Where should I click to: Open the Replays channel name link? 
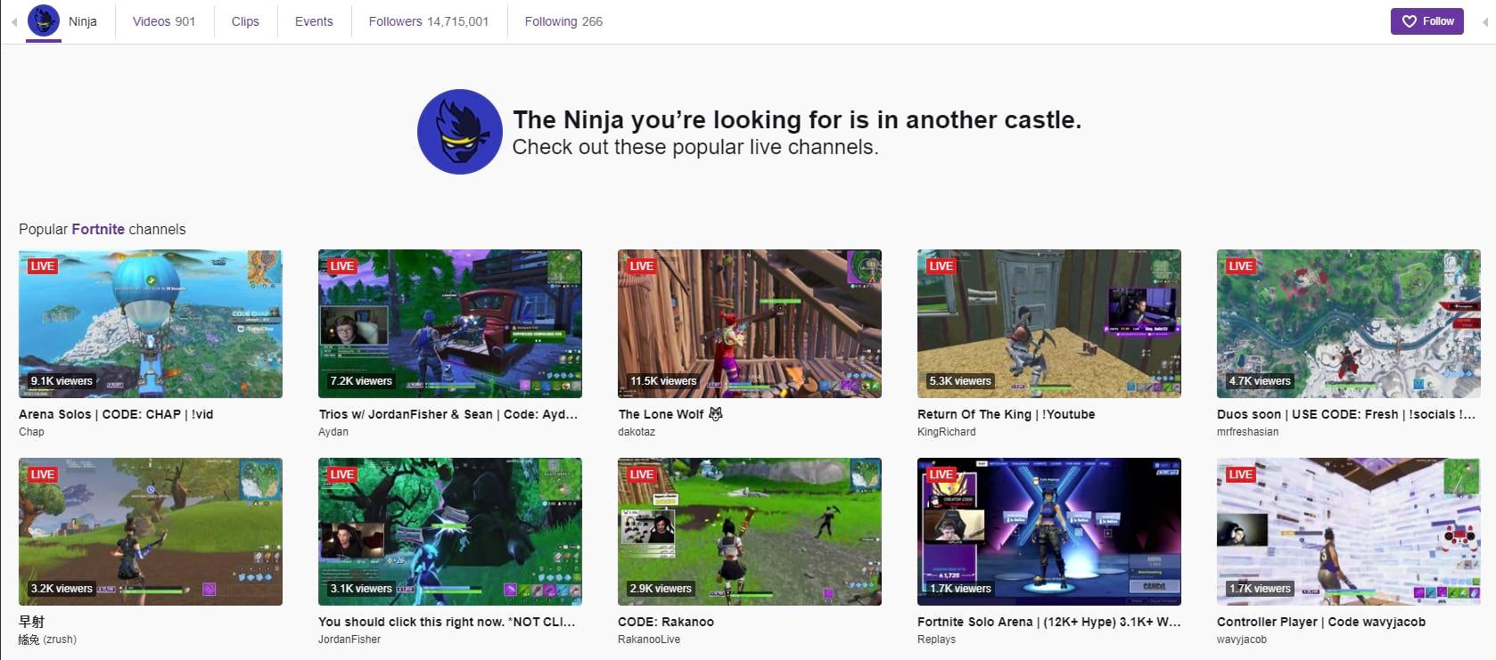936,640
